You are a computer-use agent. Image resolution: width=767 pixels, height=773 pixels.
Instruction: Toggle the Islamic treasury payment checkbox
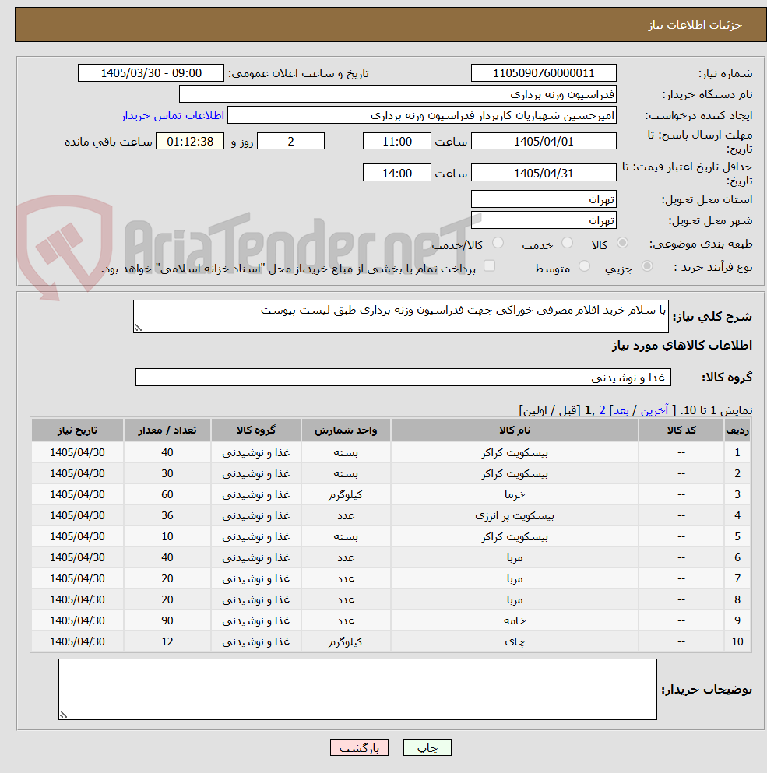[x=489, y=266]
